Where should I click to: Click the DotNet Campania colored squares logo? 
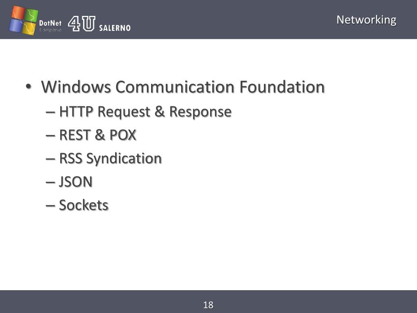pos(23,20)
